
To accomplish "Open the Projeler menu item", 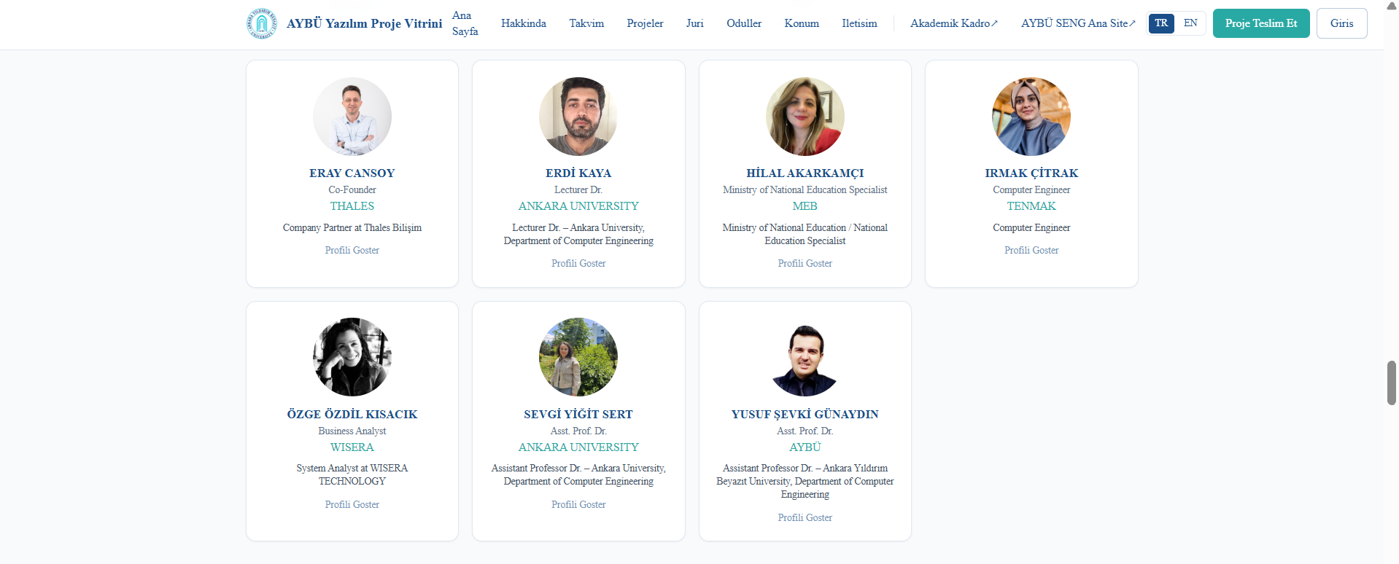I will pyautogui.click(x=645, y=23).
